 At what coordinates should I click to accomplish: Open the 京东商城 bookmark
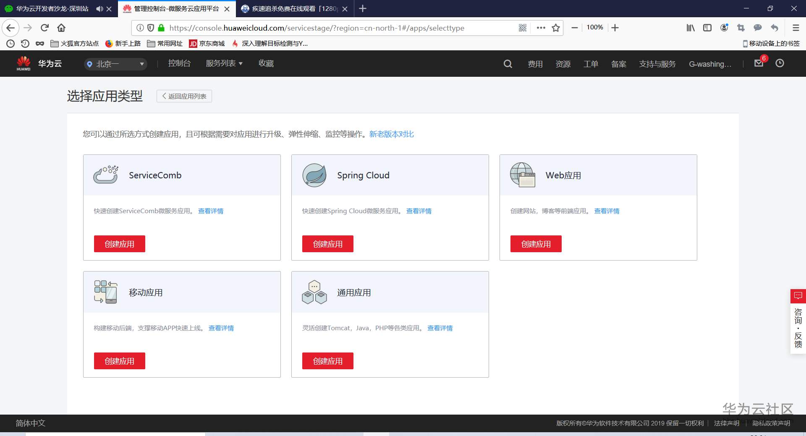click(207, 44)
